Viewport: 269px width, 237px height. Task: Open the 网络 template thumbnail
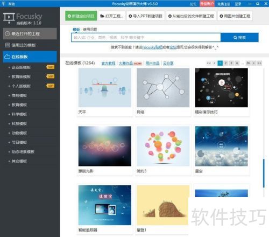click(163, 88)
